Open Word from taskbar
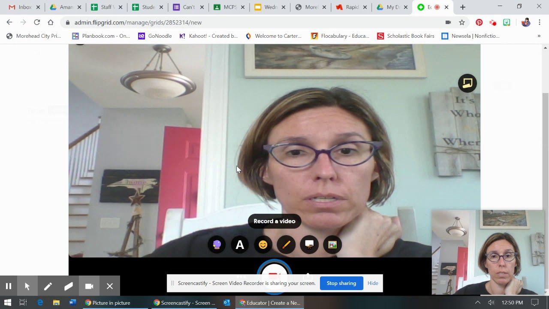Image resolution: width=549 pixels, height=309 pixels. point(72,303)
